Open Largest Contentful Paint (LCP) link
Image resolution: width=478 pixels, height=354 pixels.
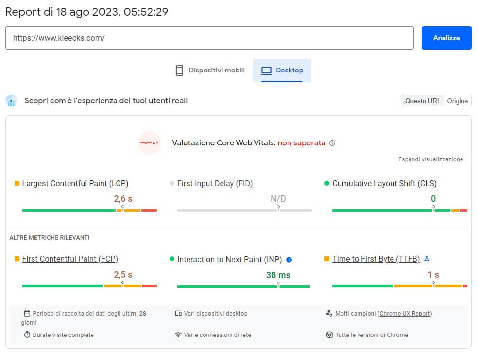tap(75, 183)
